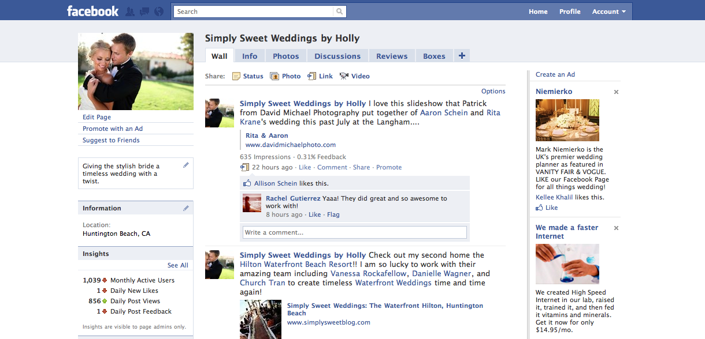Viewport: 705px width, 339px height.
Task: Select the Wall tab
Action: click(219, 56)
